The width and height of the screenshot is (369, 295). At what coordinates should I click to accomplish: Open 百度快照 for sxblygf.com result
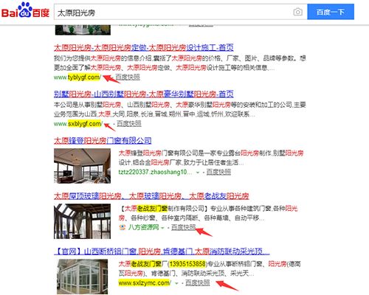coord(129,123)
